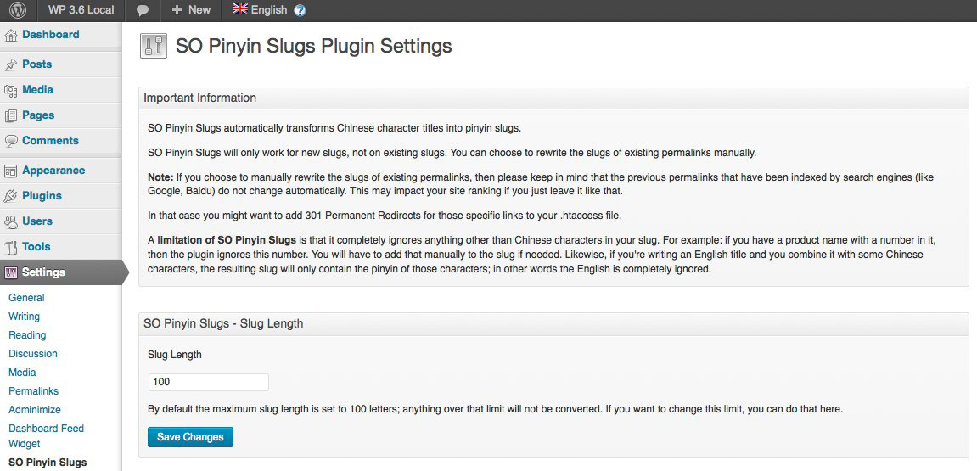977x471 pixels.
Task: Click the Dashboard house icon
Action: coord(11,36)
